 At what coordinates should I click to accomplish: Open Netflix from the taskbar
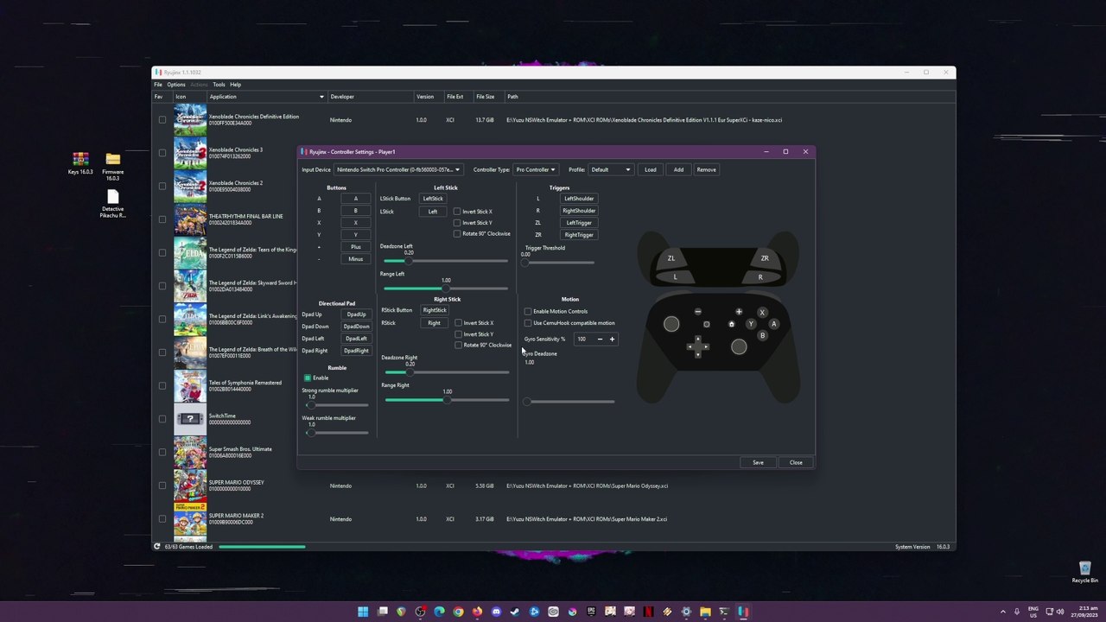coord(648,612)
